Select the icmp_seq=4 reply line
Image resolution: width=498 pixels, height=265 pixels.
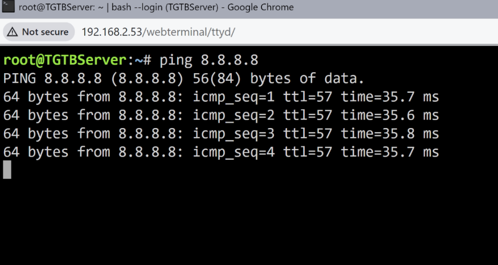pos(221,152)
